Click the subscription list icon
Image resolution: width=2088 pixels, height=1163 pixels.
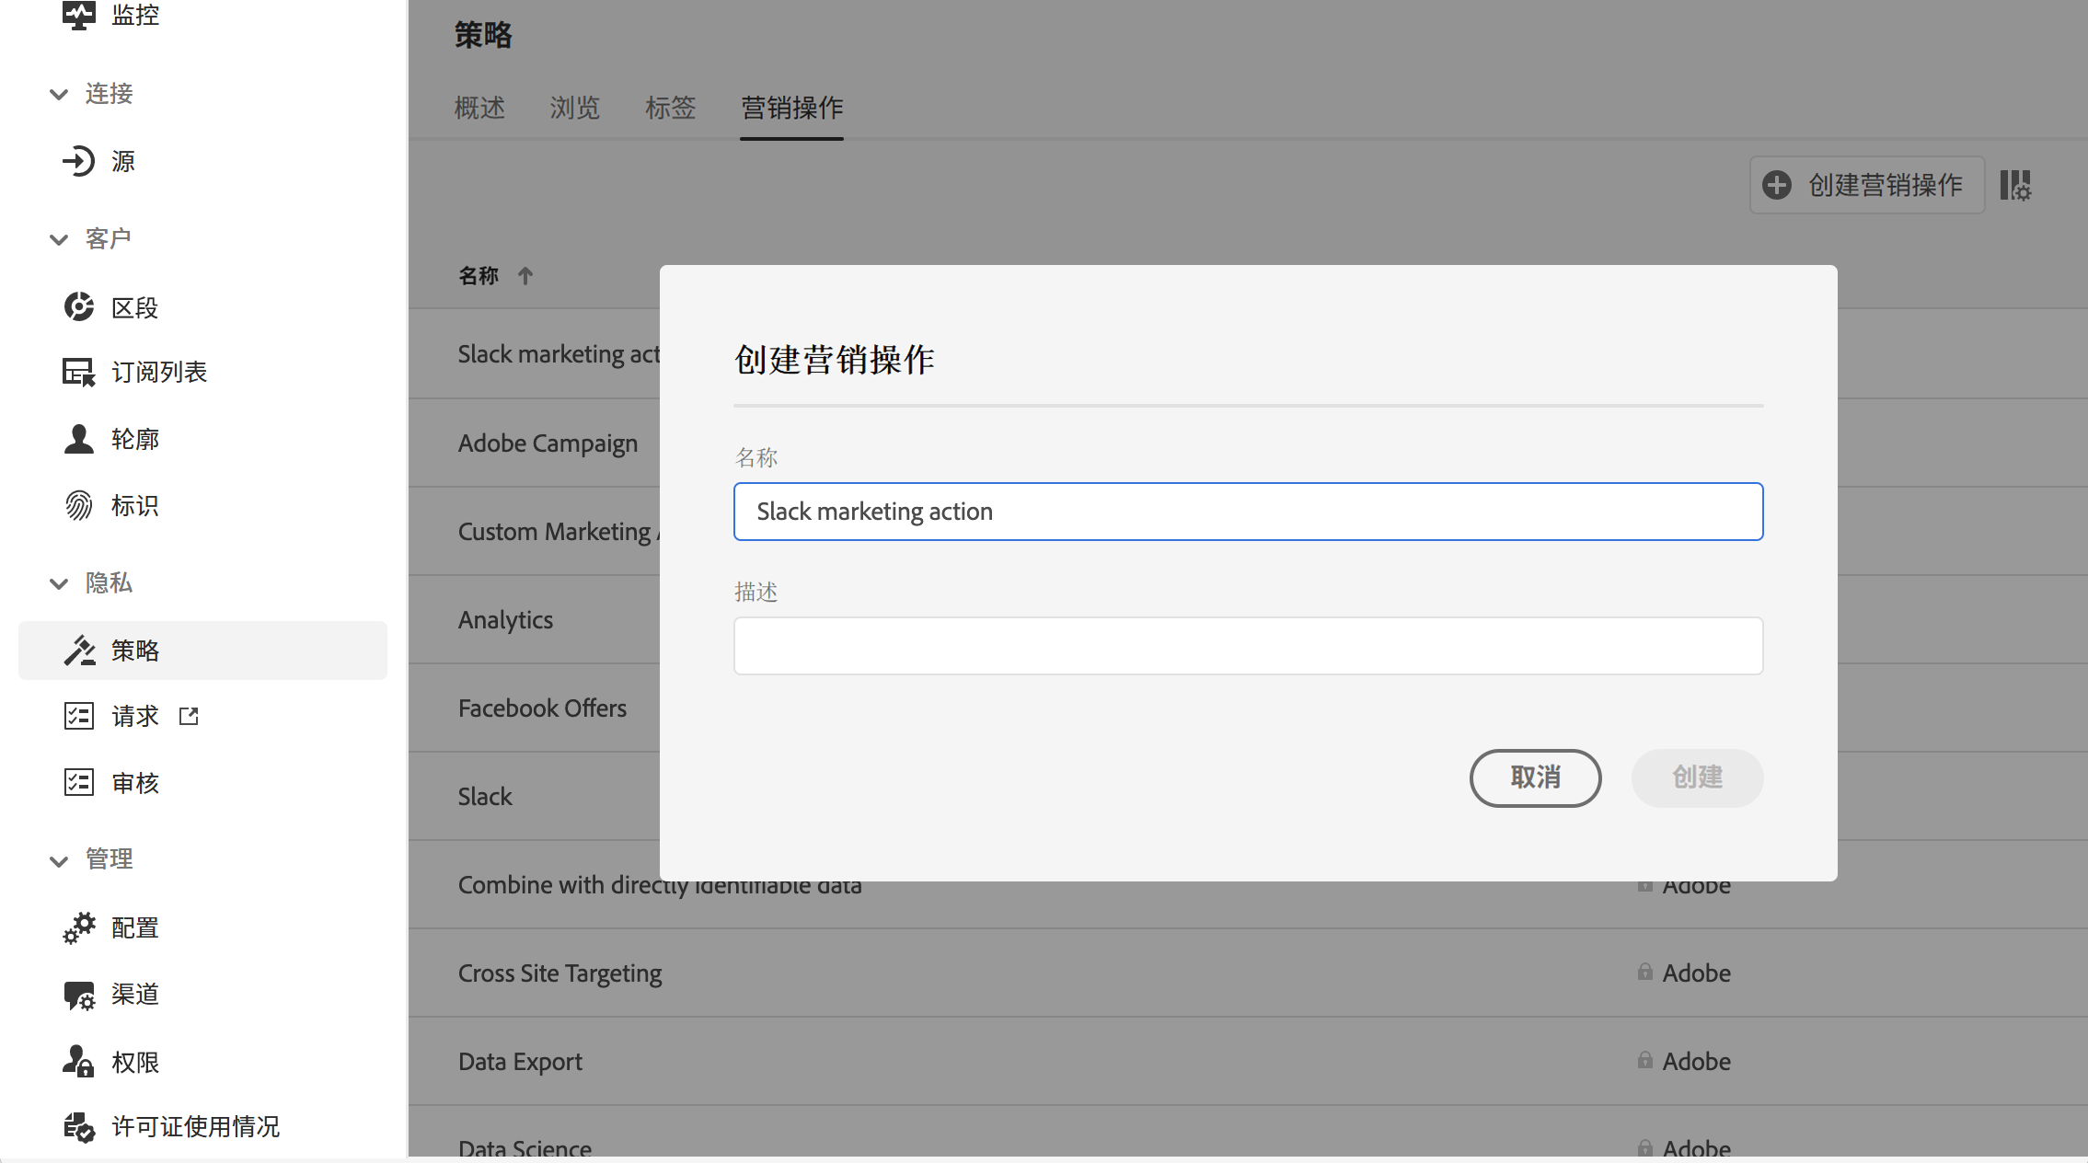tap(78, 372)
